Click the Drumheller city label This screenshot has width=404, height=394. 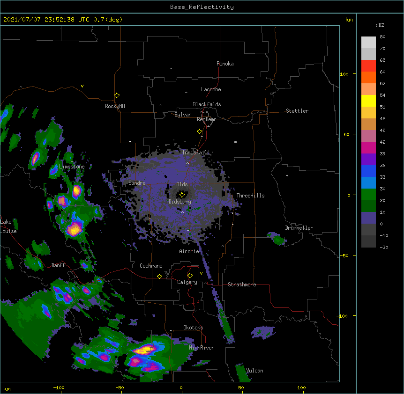click(299, 228)
